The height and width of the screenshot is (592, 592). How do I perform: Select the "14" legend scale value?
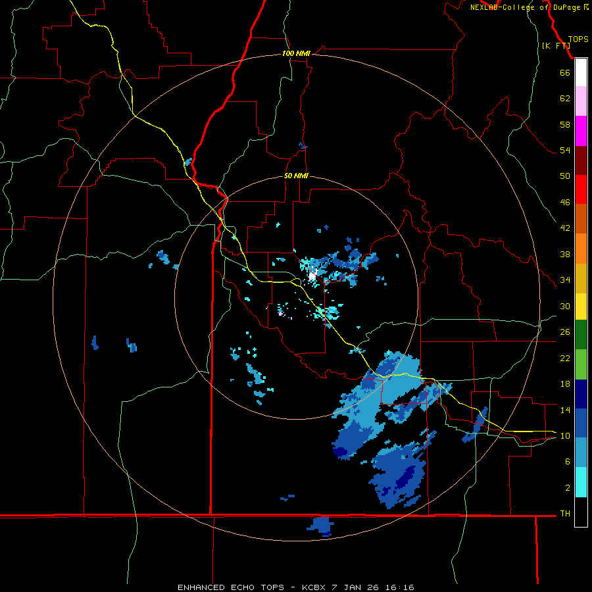(565, 410)
